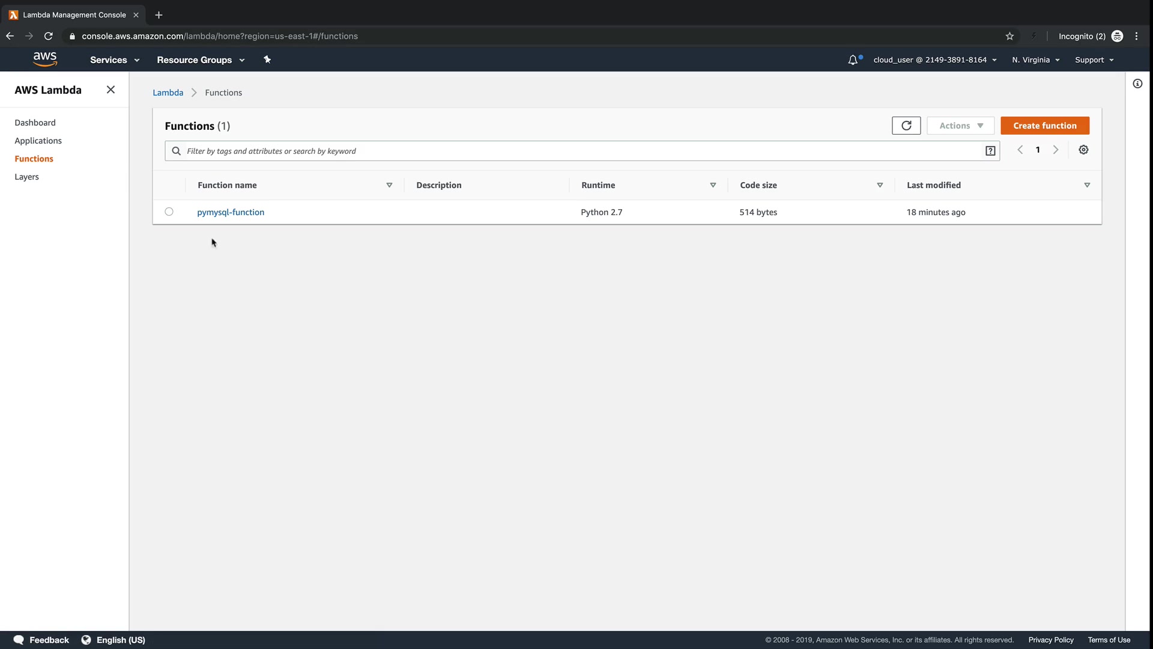Click the search filter help icon

click(990, 151)
